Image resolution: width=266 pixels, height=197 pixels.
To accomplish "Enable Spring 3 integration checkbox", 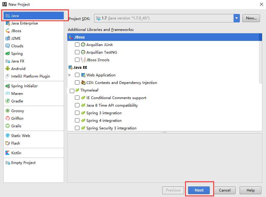I will coord(77,113).
